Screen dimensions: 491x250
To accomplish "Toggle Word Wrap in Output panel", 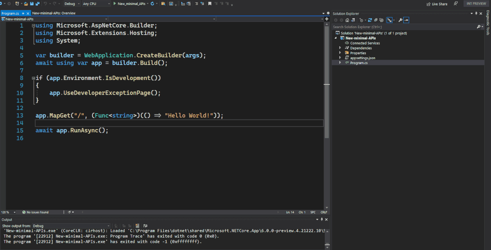I will click(145, 225).
